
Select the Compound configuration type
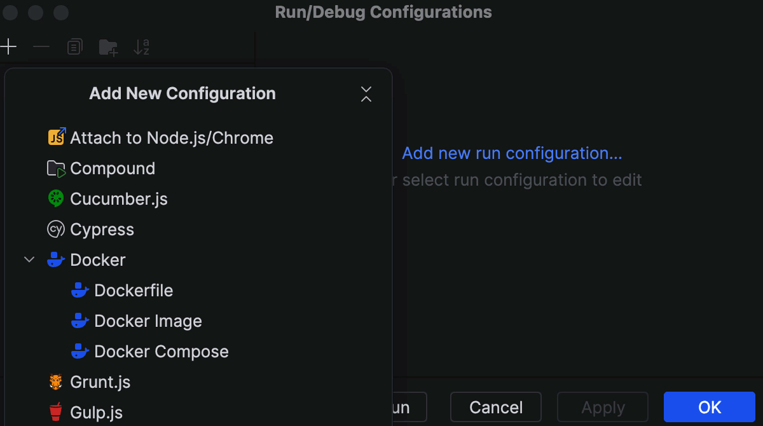(x=113, y=168)
